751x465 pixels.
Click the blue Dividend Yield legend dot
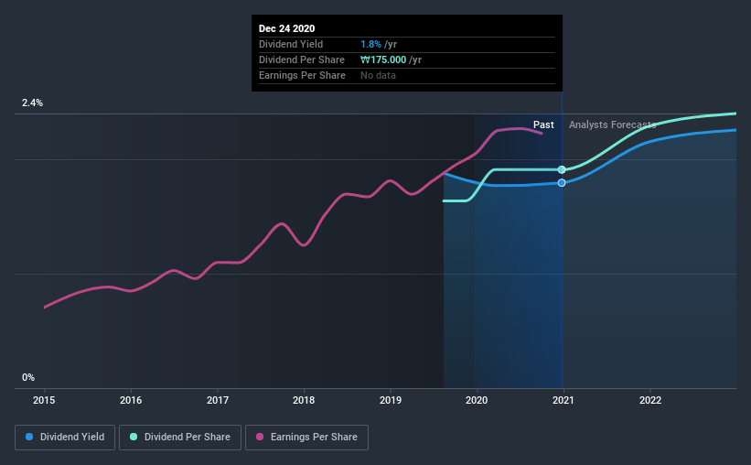29,437
